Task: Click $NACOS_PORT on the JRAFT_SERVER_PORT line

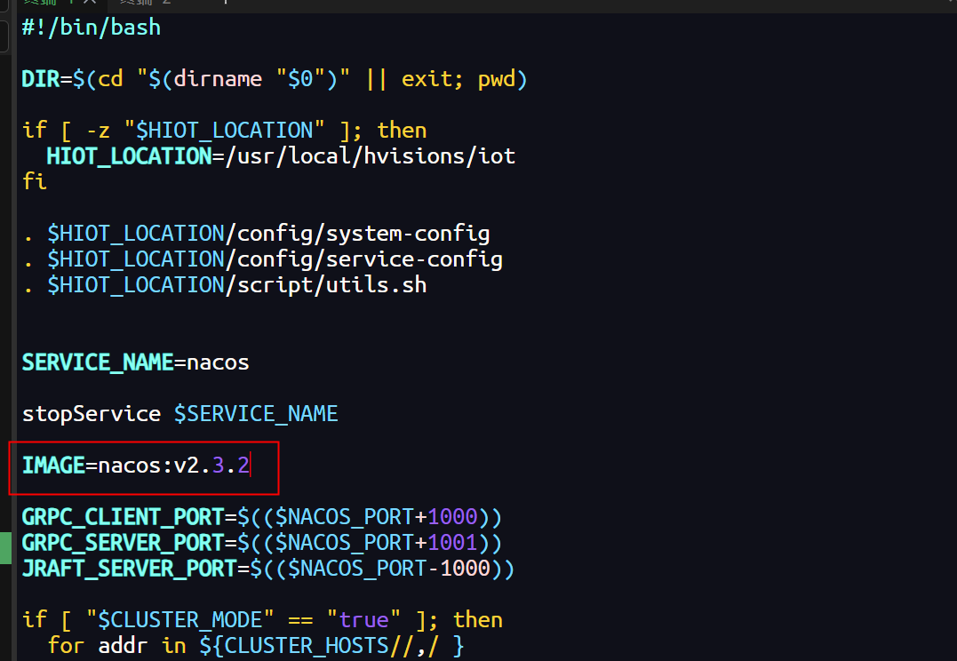Action: 357,569
